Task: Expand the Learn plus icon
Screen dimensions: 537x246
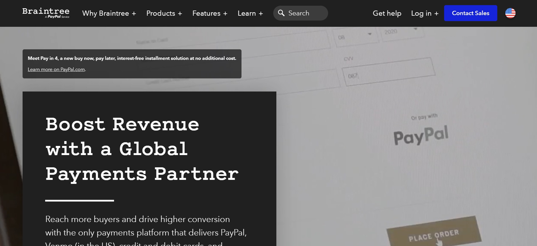Action: click(261, 14)
